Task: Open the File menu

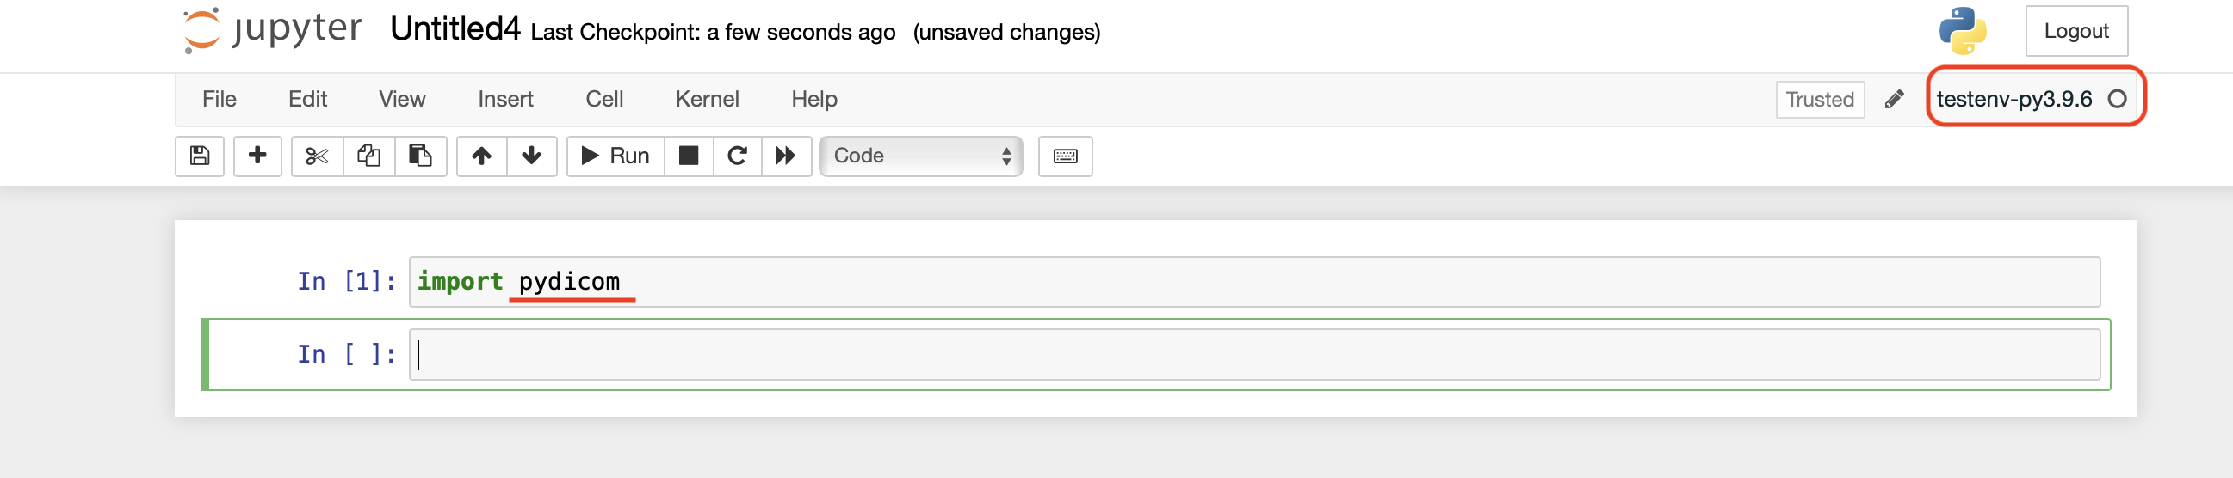Action: (220, 100)
